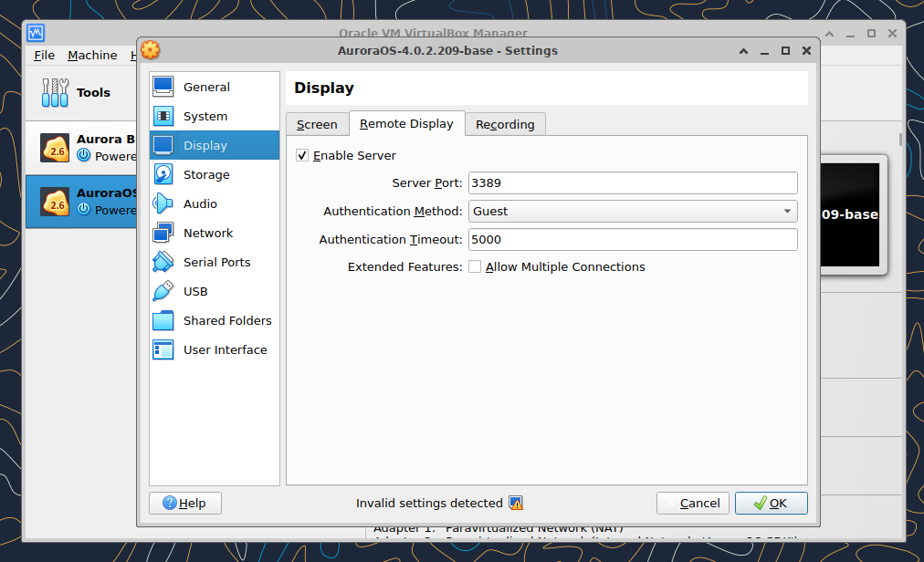924x562 pixels.
Task: Open the Recording tab
Action: [x=505, y=124]
